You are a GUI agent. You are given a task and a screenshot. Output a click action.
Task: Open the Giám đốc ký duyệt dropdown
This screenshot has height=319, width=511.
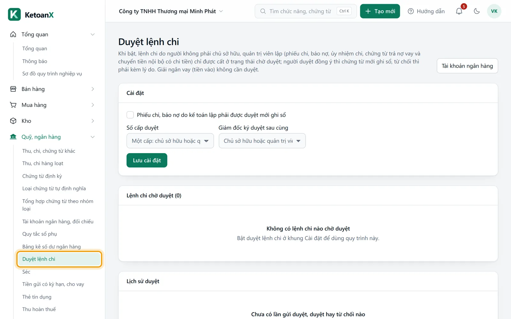pos(262,141)
